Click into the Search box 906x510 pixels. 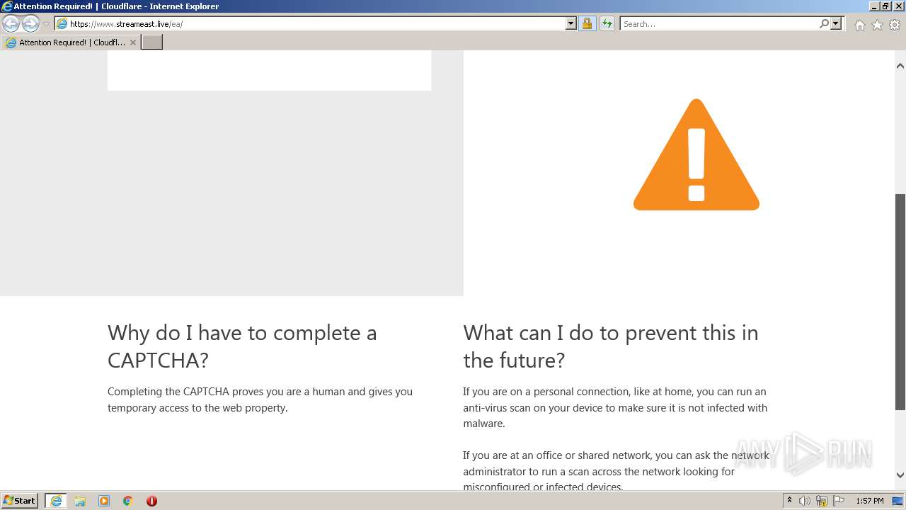[x=718, y=24]
